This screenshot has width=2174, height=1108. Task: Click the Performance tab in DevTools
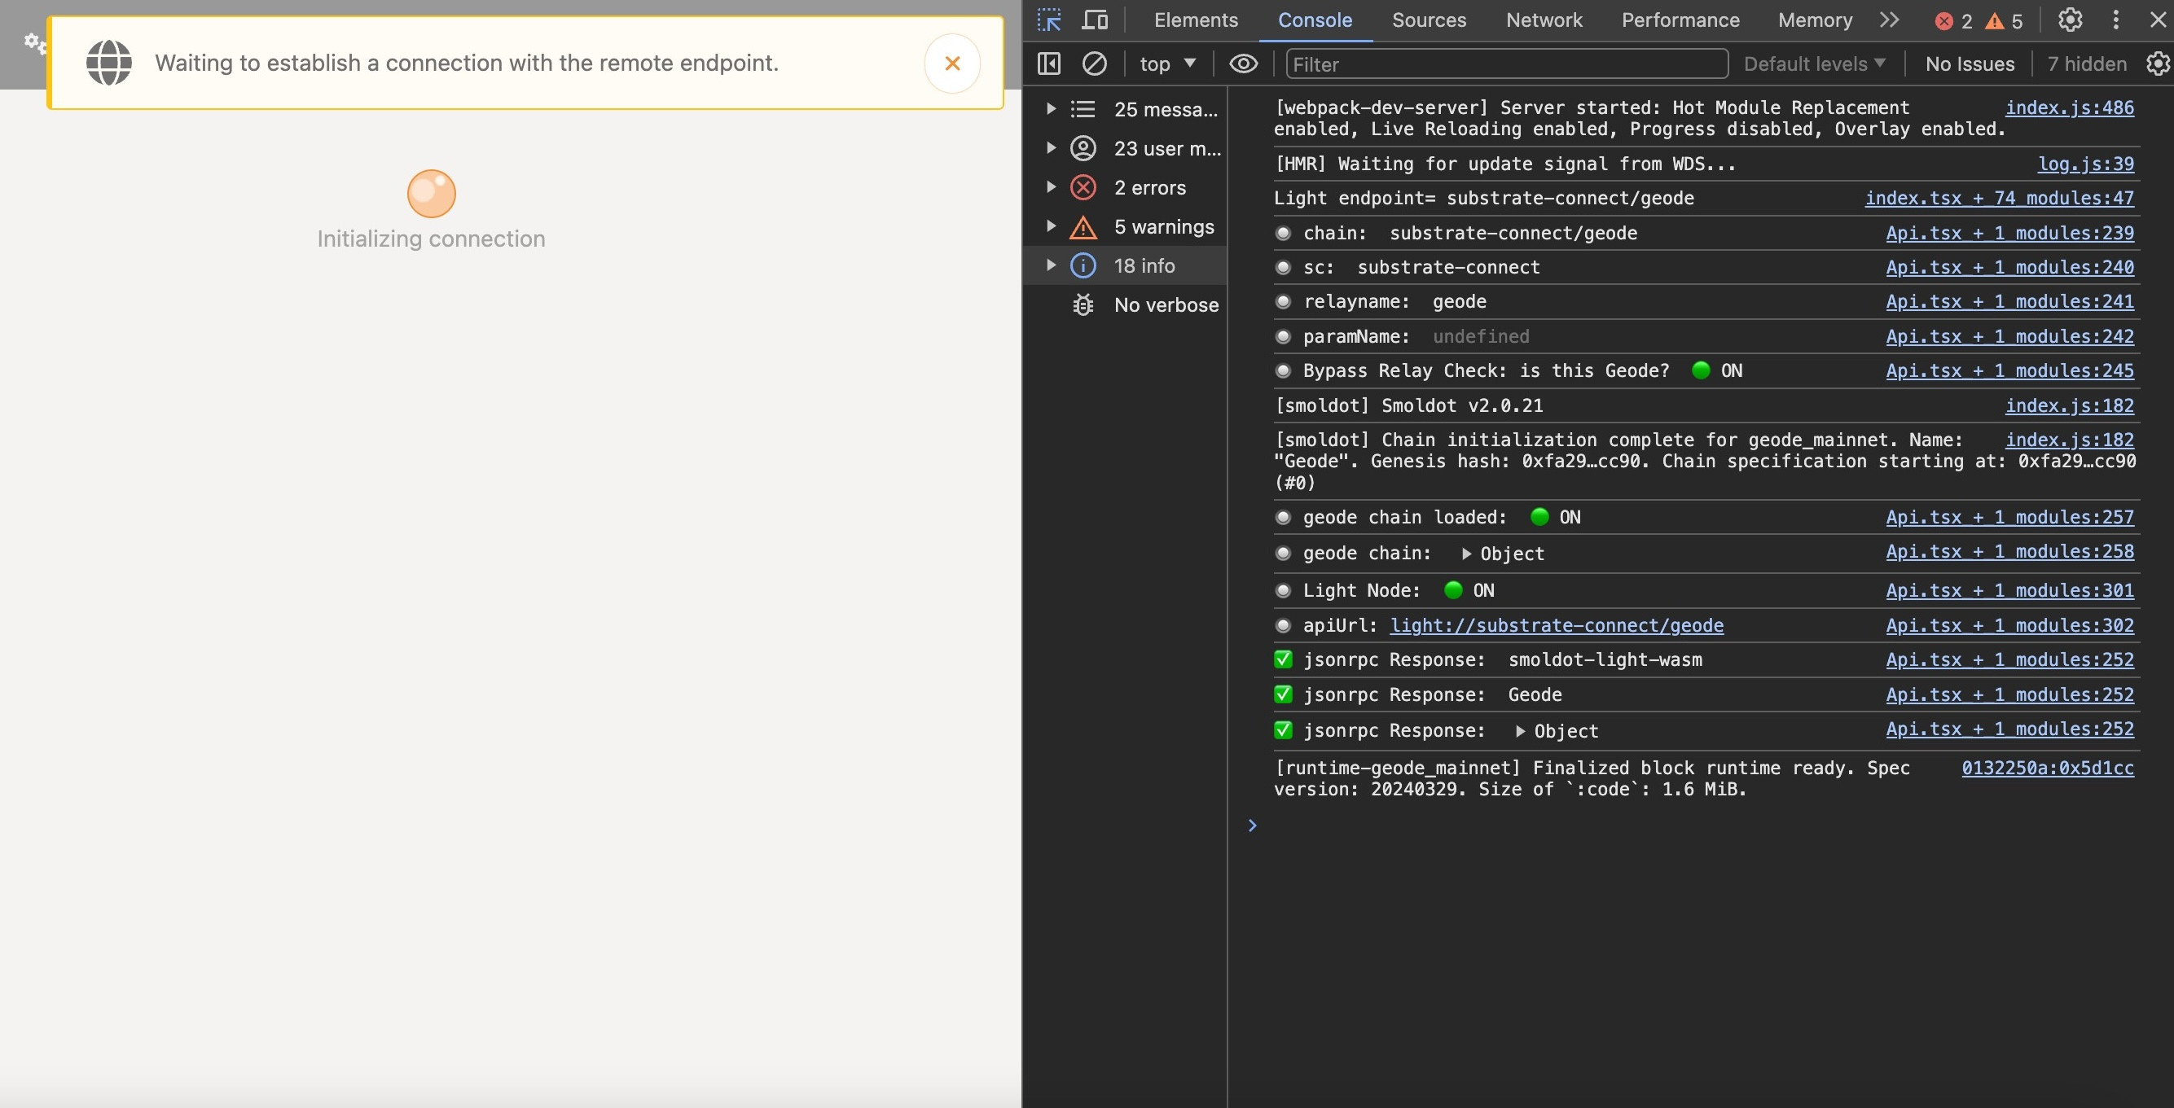coord(1680,20)
